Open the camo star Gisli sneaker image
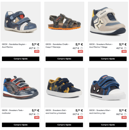The width and height of the screenshot is (129, 130). [x=64, y=88]
